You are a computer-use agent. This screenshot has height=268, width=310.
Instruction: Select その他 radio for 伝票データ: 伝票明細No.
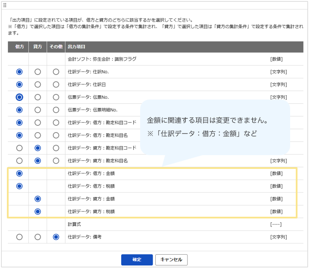point(56,110)
